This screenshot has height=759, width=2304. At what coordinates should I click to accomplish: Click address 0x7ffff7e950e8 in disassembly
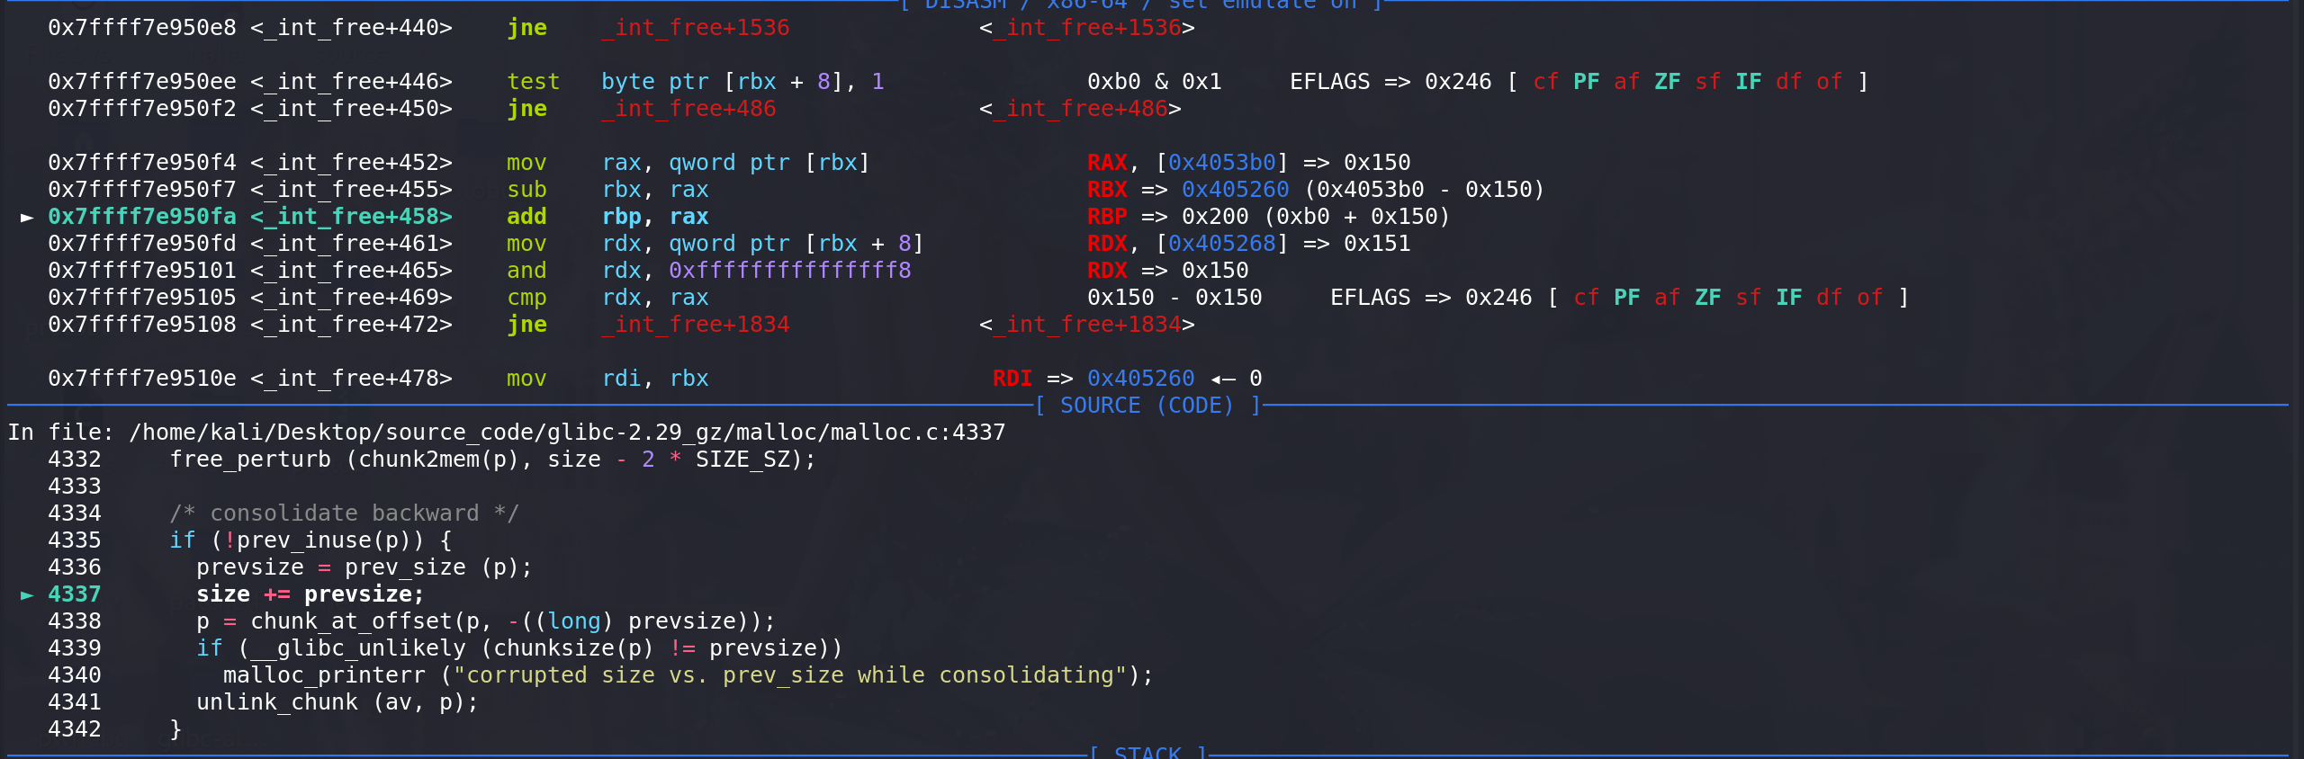click(x=142, y=28)
